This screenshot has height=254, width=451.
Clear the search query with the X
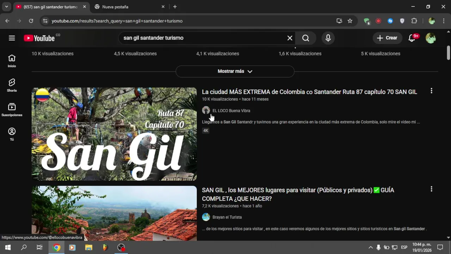290,38
